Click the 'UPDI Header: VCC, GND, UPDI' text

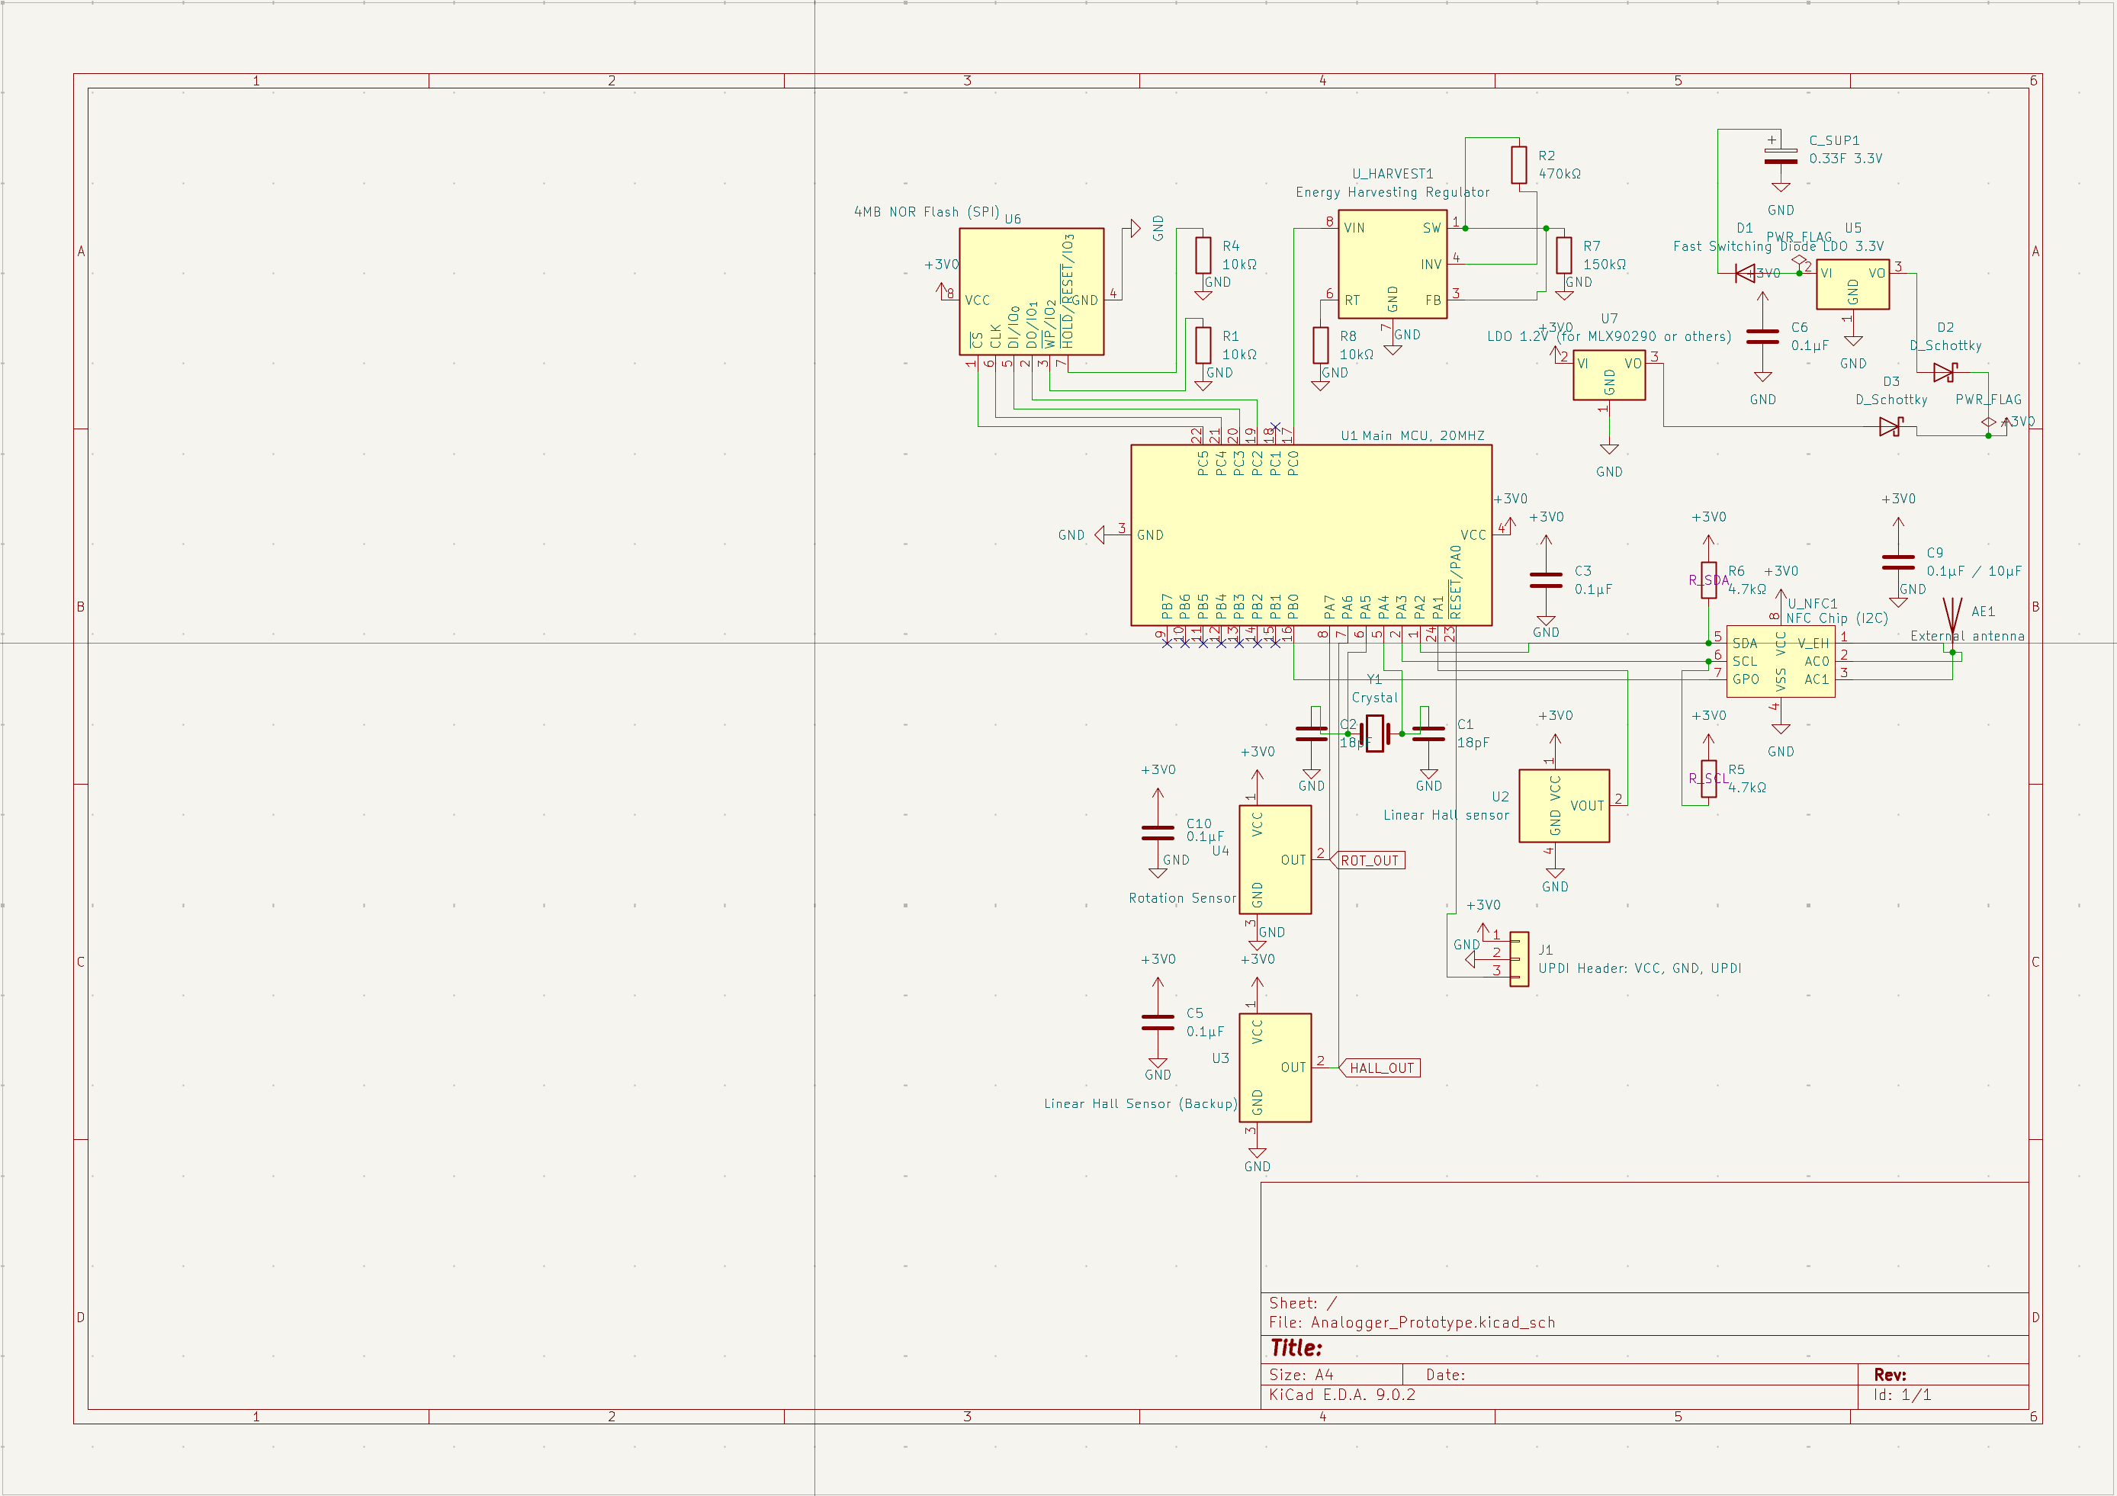coord(1640,969)
